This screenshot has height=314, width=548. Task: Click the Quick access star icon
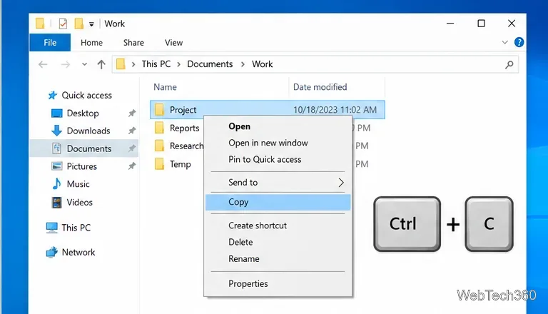click(52, 96)
